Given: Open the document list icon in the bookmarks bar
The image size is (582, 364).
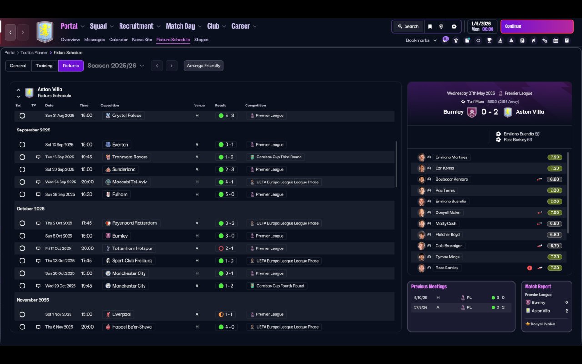Looking at the screenshot, I should click(522, 40).
